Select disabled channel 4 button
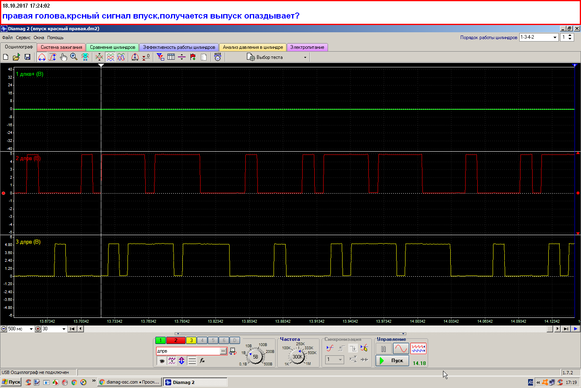Viewport: 581px width, 388px height. click(x=202, y=340)
